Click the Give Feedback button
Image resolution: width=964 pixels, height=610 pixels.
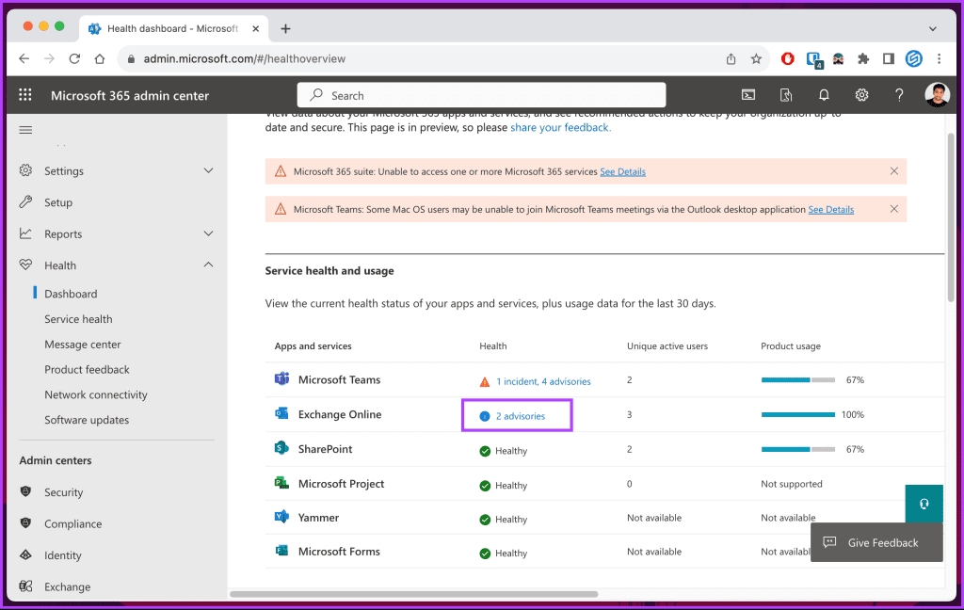tap(876, 542)
